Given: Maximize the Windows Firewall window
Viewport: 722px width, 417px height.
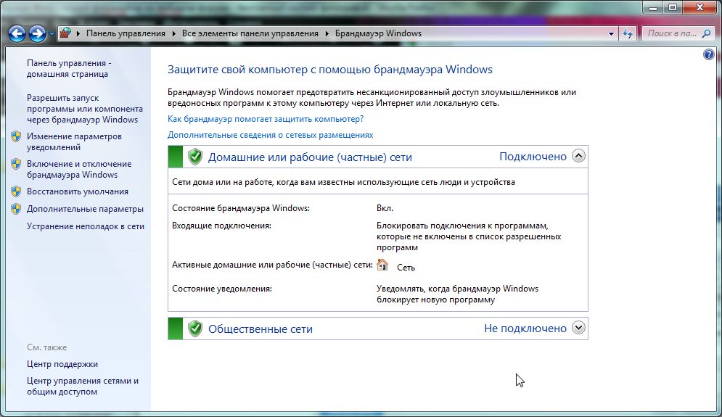Looking at the screenshot, I should (x=673, y=7).
